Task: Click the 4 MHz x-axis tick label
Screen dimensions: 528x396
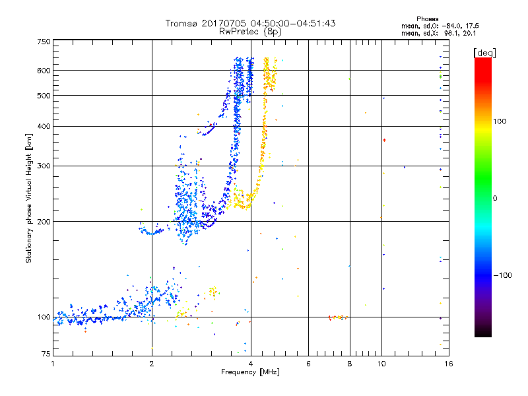Action: (251, 364)
